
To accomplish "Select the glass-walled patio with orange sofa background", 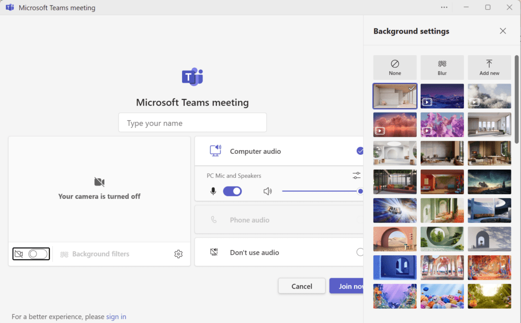I will point(395,182).
